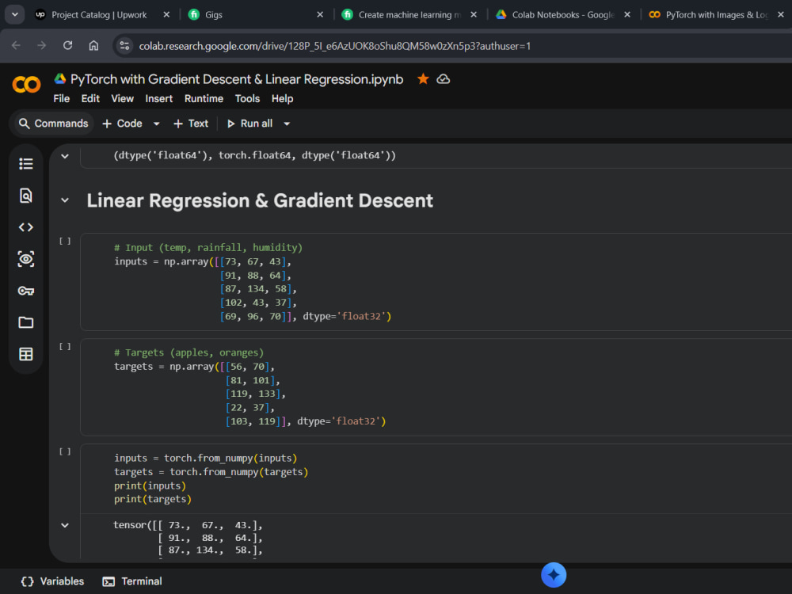Screen dimensions: 792x594
Task: Open the Help menu
Action: pyautogui.click(x=283, y=98)
